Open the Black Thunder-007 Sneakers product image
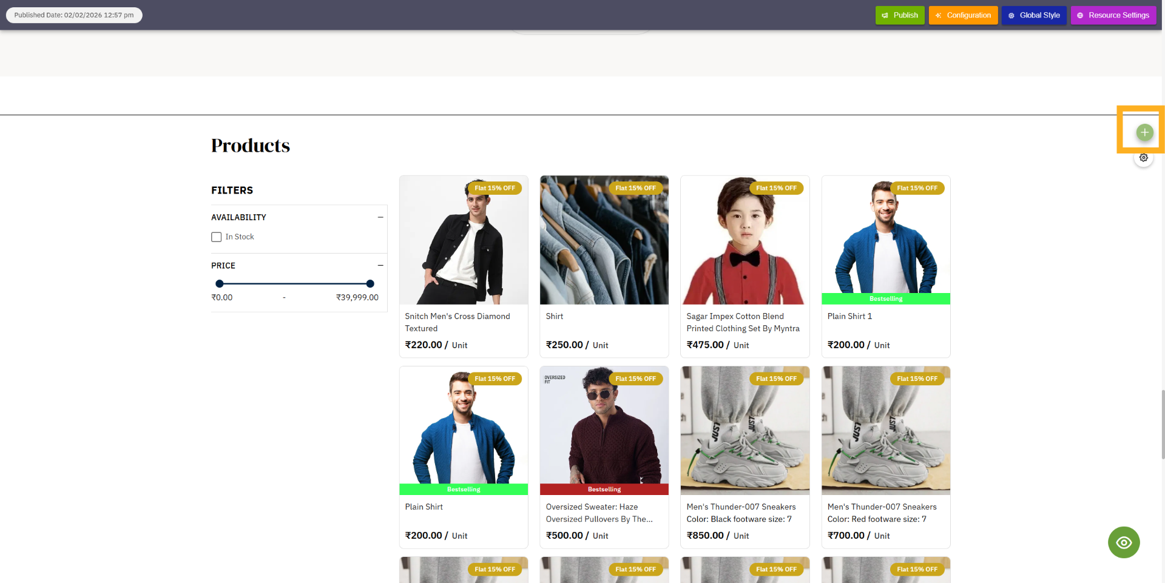1165x583 pixels. (745, 431)
